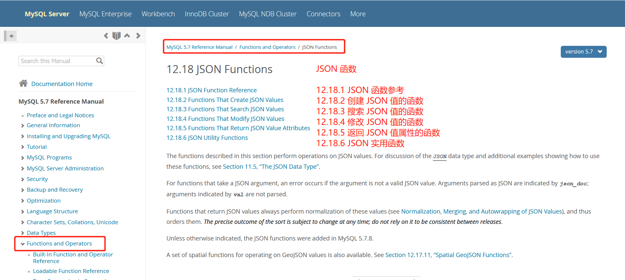Open Preface and Legal Notices
625x280 pixels.
tap(60, 115)
